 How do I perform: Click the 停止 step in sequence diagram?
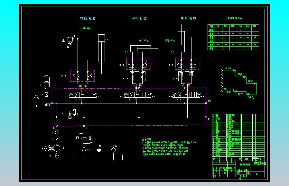[x=228, y=92]
